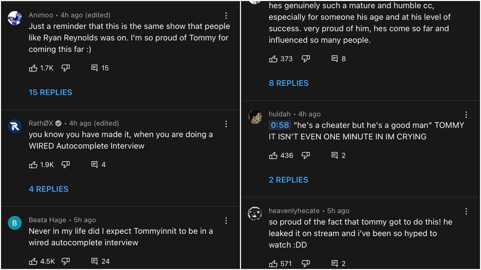
Task: Dislike Beata Hage's comment
Action: pos(66,261)
